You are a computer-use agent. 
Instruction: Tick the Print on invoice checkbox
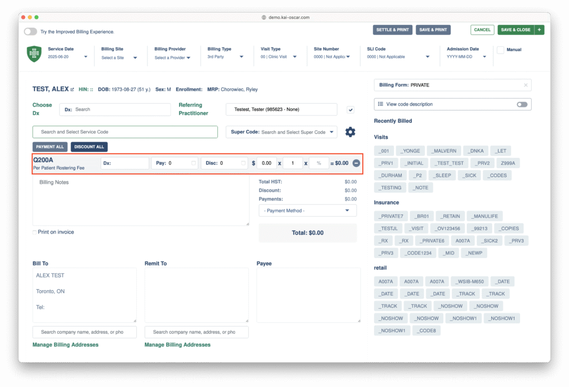coord(34,232)
